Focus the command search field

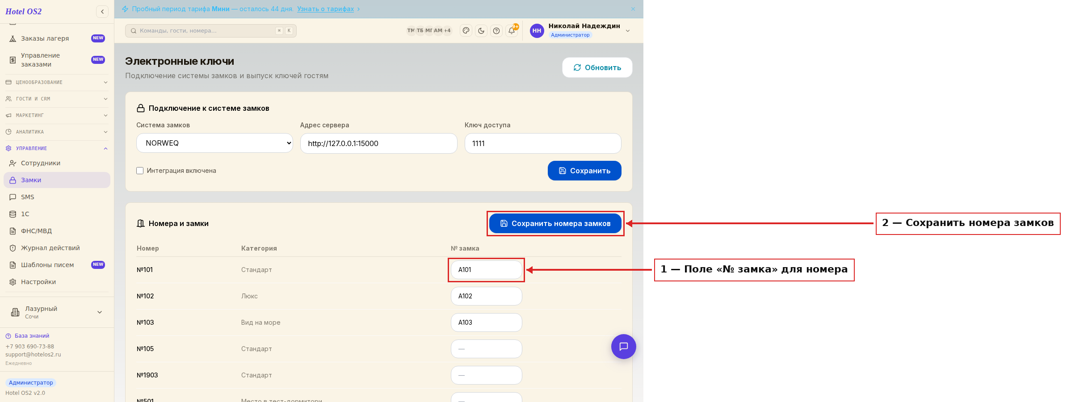[x=211, y=31]
